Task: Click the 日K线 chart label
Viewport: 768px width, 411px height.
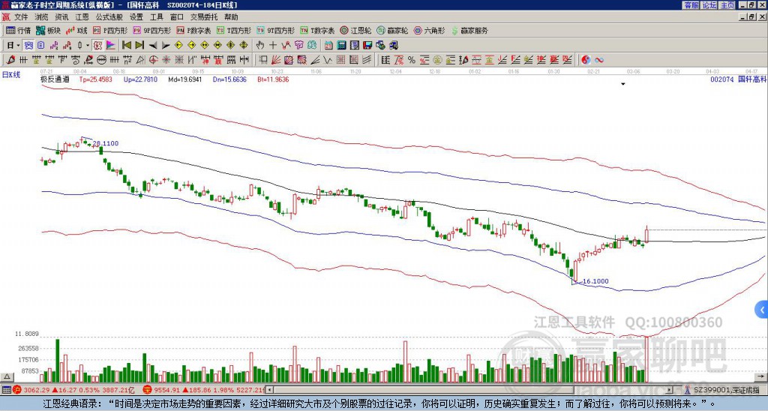Action: pos(11,75)
